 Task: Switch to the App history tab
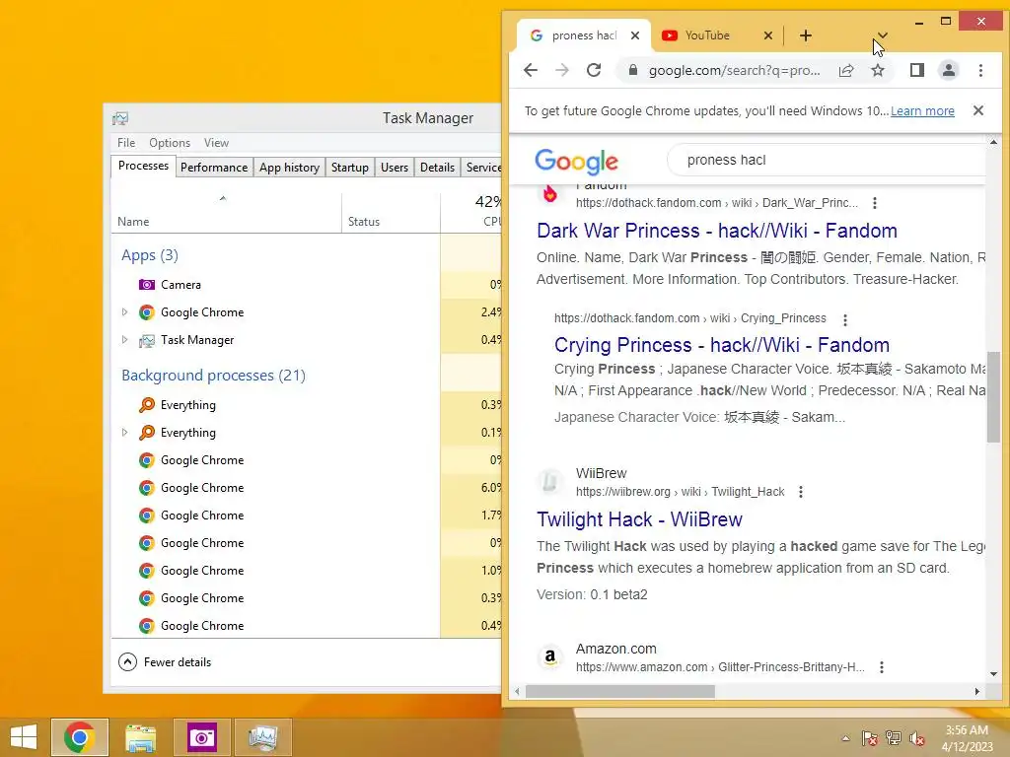(289, 168)
